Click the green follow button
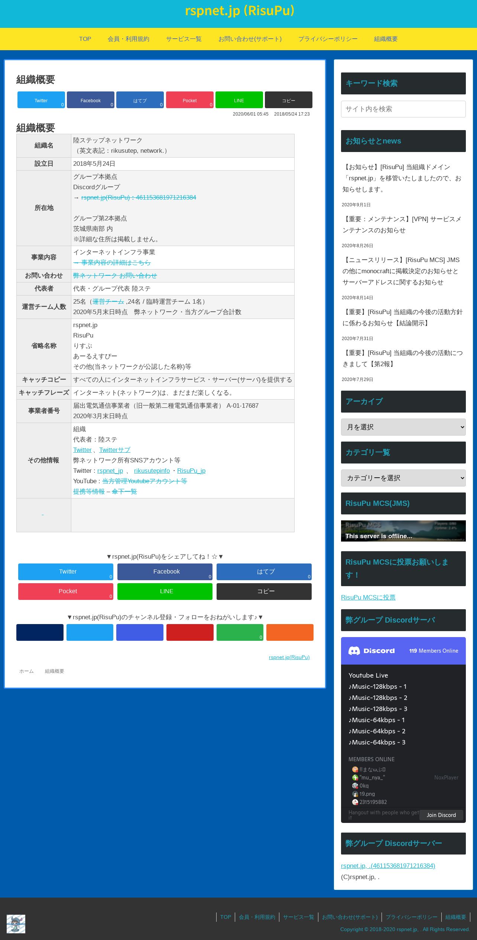Screen dimensions: 477x940 click(x=240, y=632)
